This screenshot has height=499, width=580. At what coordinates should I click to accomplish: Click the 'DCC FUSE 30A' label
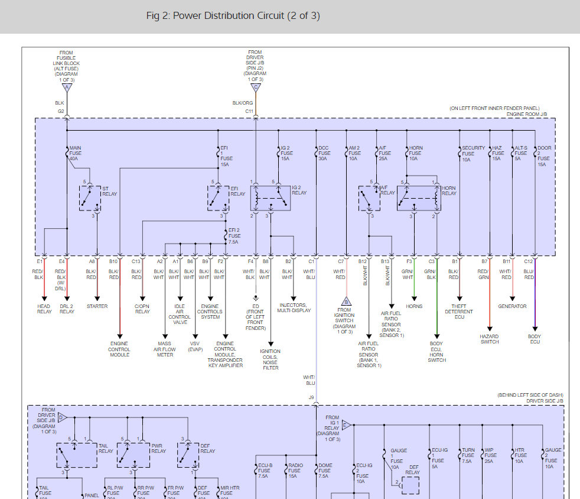(324, 153)
